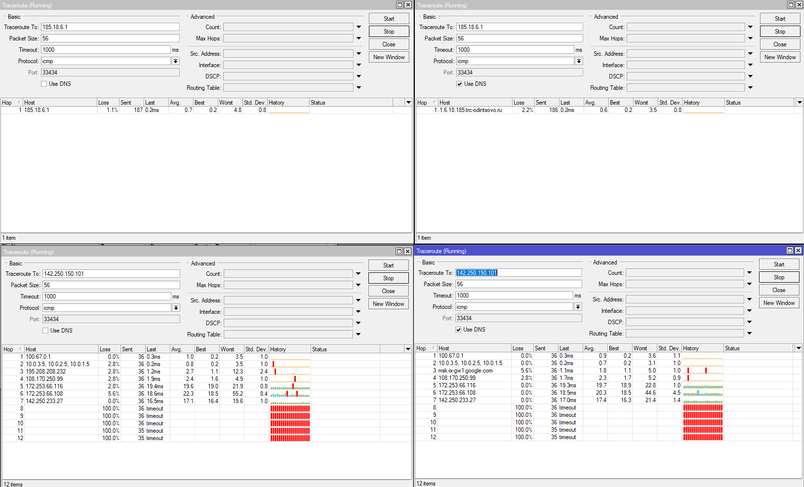Screen dimensions: 804x487
Task: Open Protocol dropdown in bottom-right Traceroute window
Action: coord(578,307)
